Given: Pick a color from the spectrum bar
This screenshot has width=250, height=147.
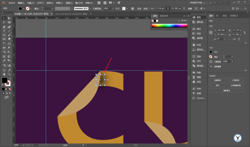Looking at the screenshot, I should [x=170, y=26].
